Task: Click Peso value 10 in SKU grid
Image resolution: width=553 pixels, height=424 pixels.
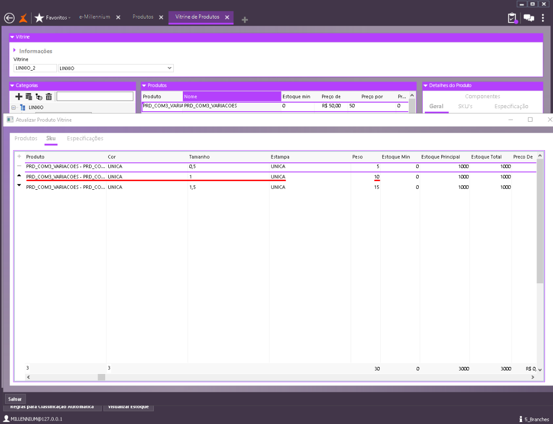Action: pos(377,177)
